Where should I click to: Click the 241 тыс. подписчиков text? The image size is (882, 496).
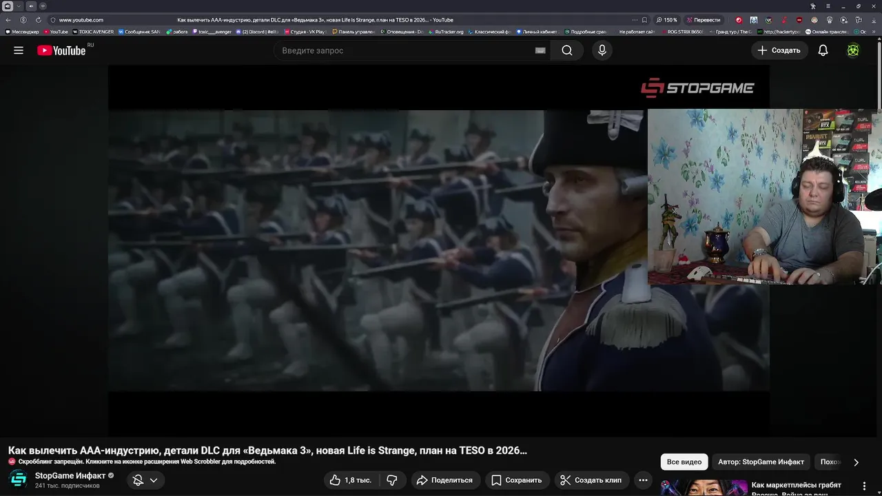click(67, 486)
